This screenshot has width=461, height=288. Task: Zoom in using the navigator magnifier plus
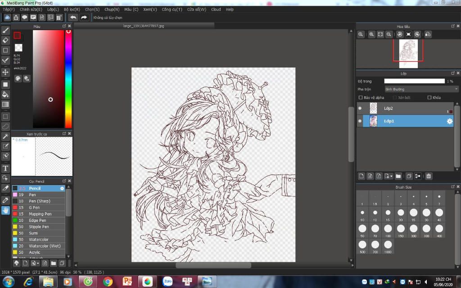click(371, 34)
